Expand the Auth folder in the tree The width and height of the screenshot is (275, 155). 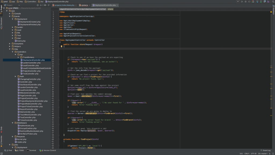(x=16, y=76)
